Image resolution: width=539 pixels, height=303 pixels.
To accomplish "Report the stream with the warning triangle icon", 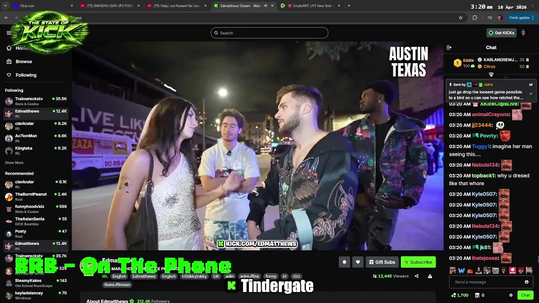I will point(430,276).
